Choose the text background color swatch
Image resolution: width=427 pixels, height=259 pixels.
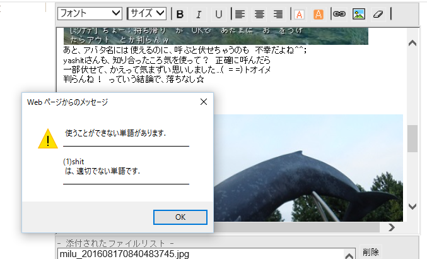click(319, 14)
